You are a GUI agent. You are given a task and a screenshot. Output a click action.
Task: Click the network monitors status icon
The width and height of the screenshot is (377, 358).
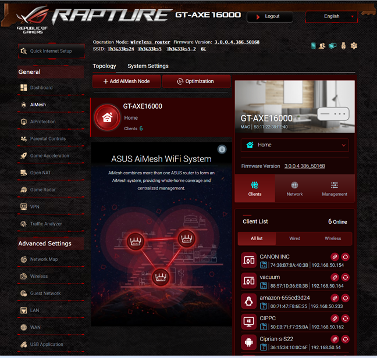click(x=333, y=45)
